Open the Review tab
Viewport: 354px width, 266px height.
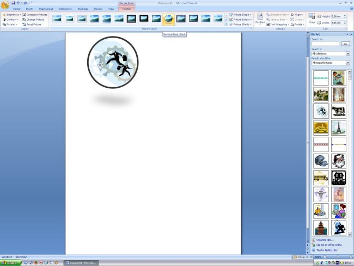click(x=98, y=9)
